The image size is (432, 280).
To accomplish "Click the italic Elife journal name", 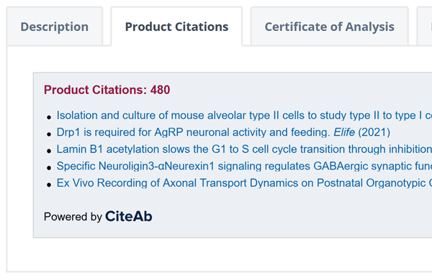I will [x=344, y=132].
